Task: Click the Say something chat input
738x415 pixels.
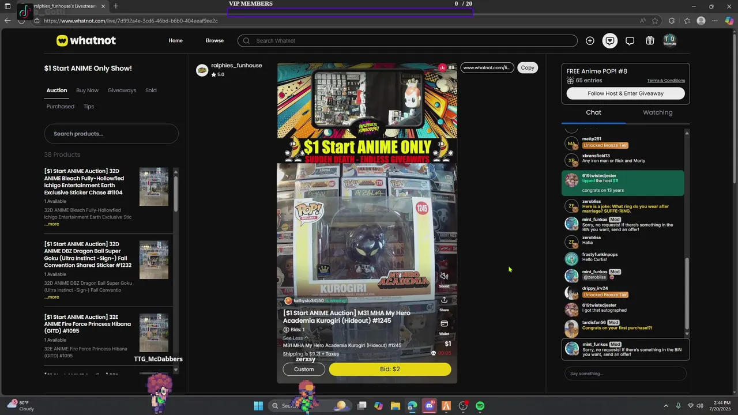Action: (x=626, y=373)
